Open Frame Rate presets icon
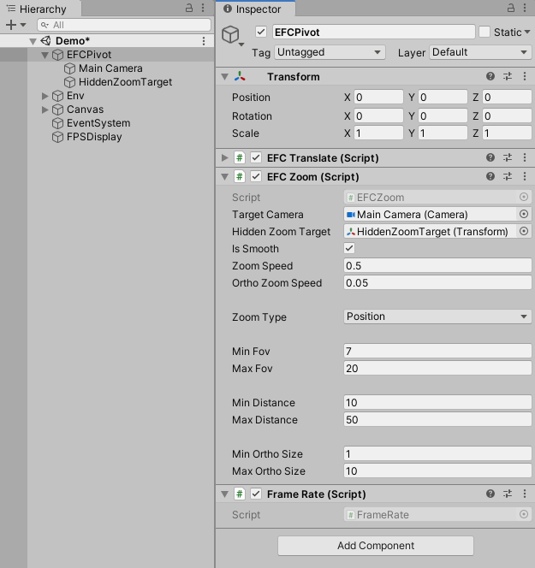The width and height of the screenshot is (535, 568). point(508,494)
